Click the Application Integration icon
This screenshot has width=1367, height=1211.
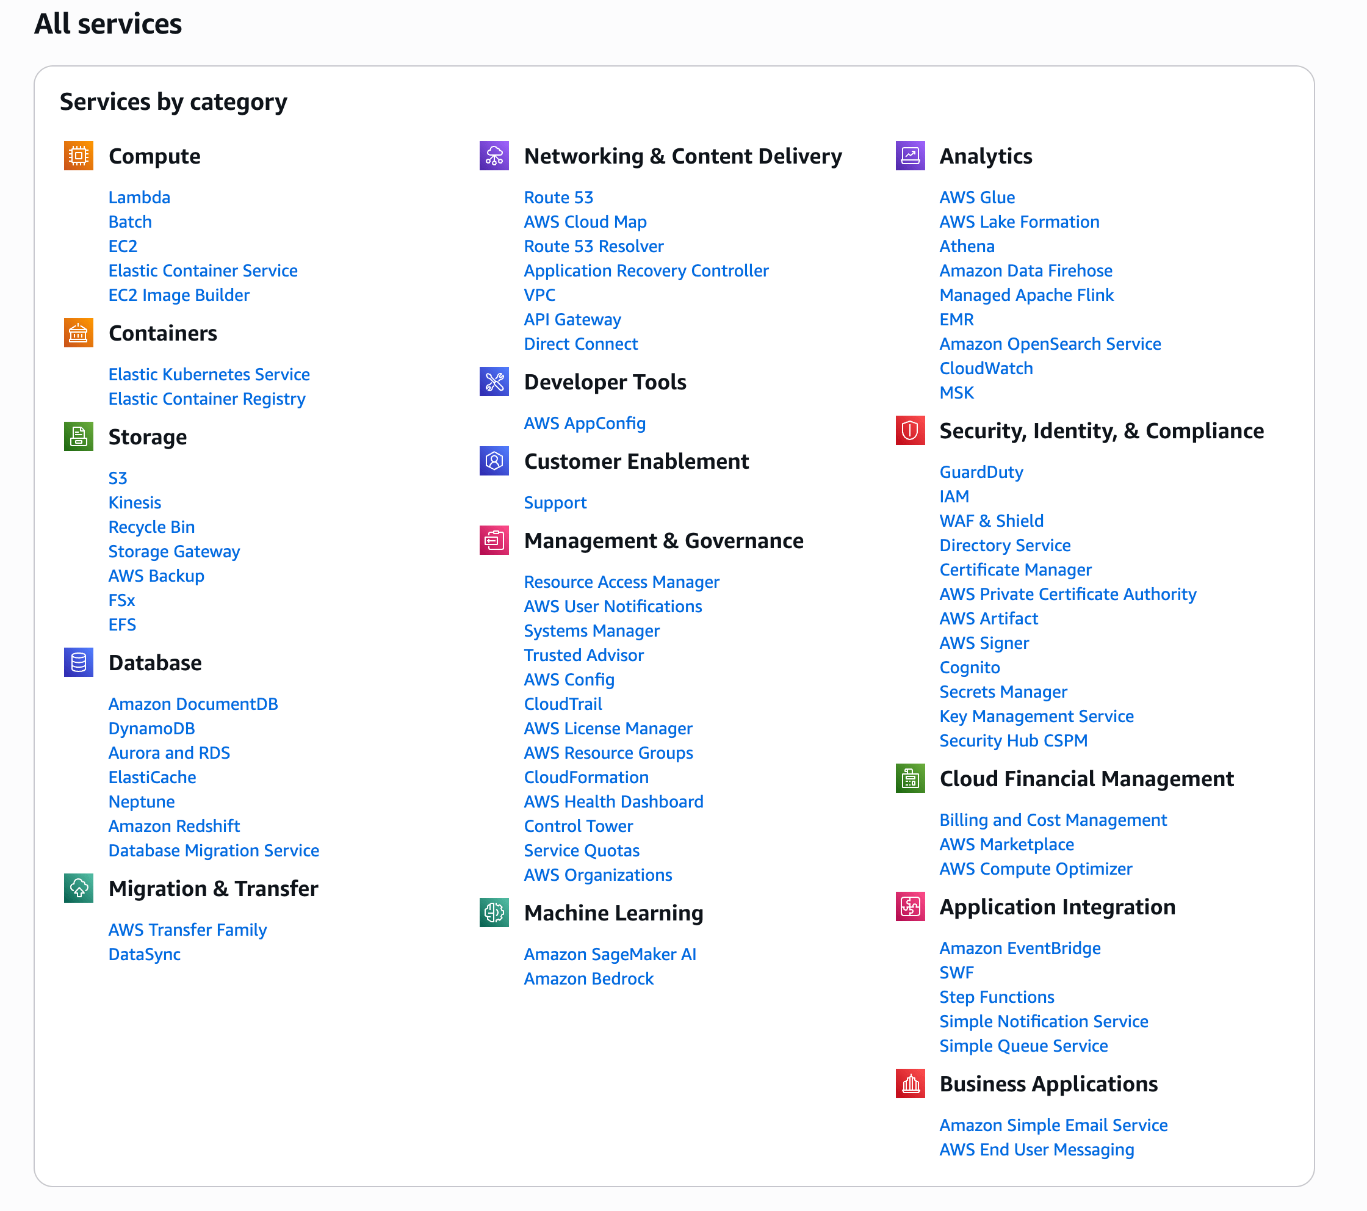point(909,906)
